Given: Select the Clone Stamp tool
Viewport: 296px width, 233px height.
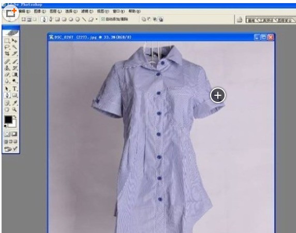Looking at the screenshot, I should point(7,68).
